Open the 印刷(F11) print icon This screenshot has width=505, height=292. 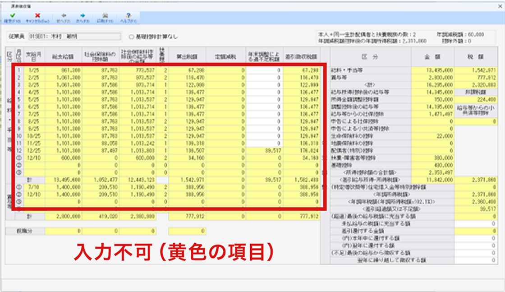(105, 15)
